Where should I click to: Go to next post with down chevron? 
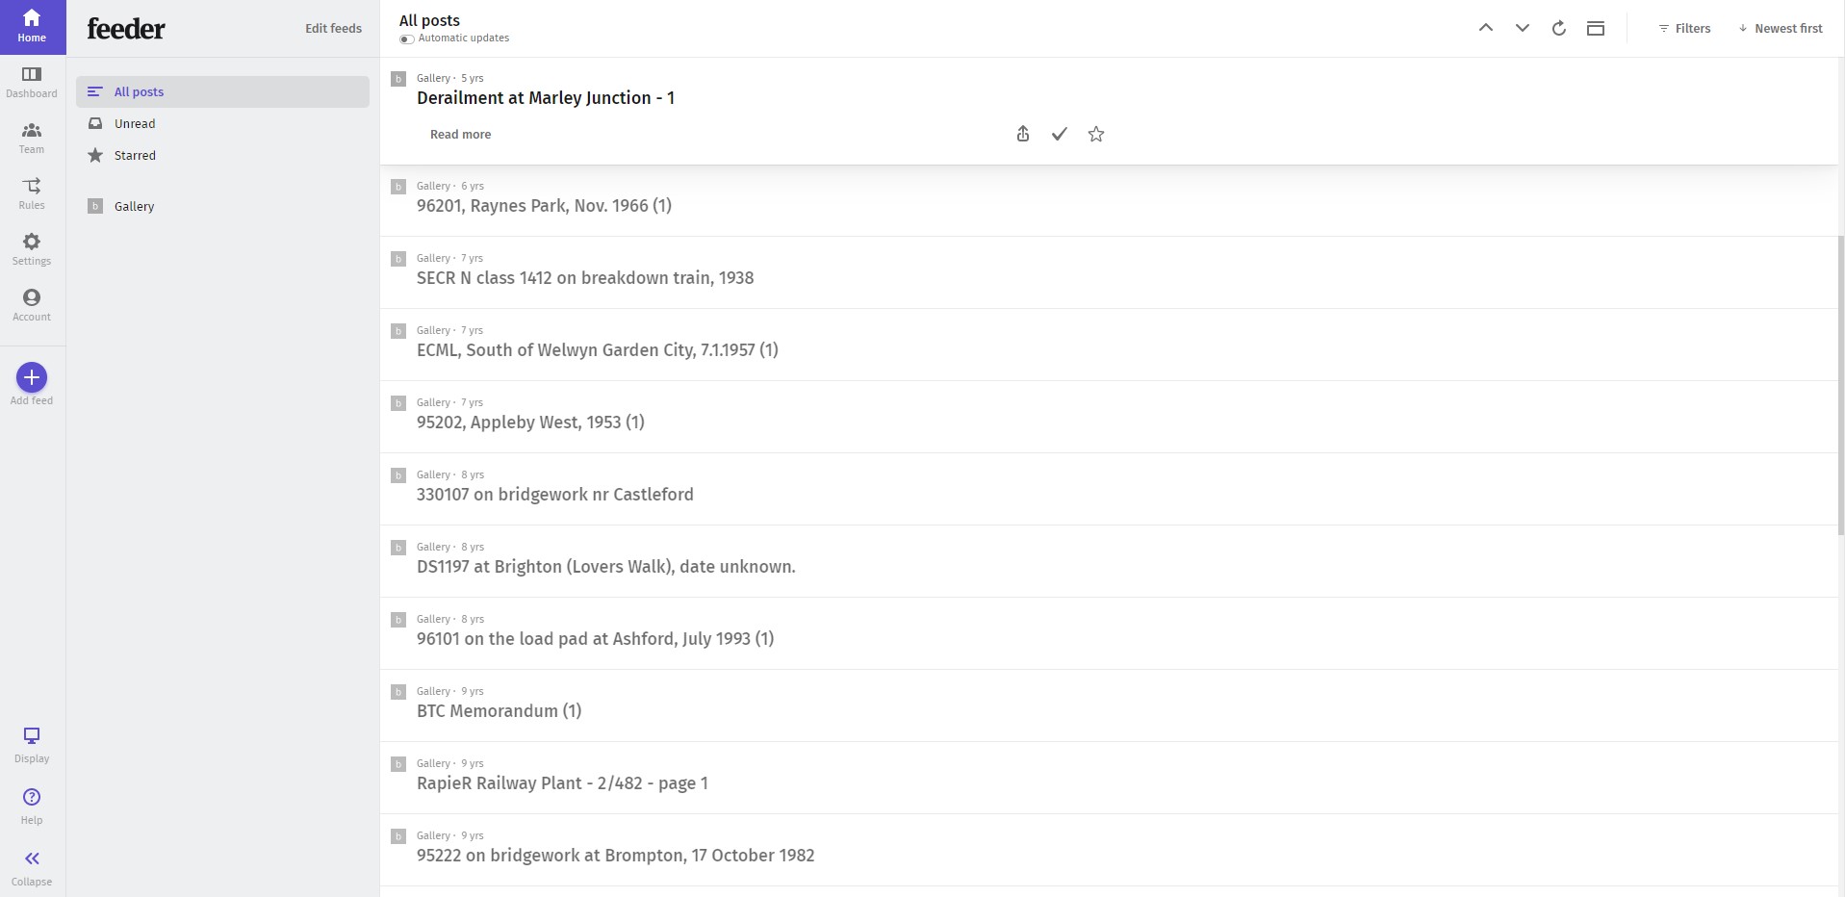tap(1523, 28)
